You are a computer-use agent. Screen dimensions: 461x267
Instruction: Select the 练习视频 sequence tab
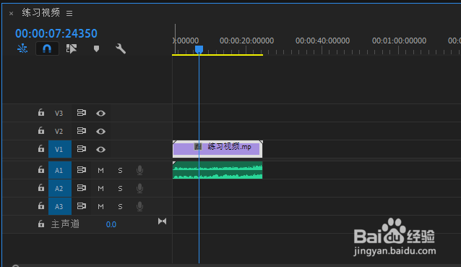click(41, 12)
